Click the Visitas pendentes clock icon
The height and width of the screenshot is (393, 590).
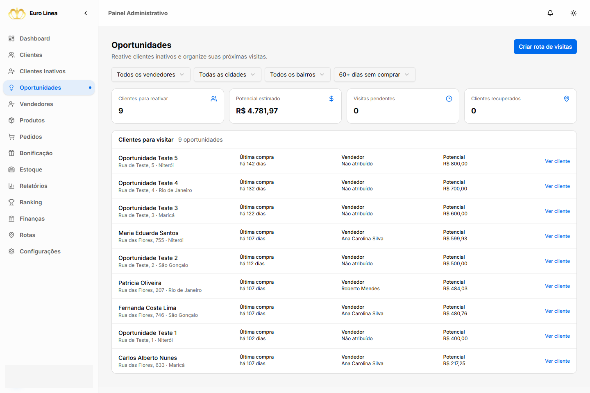pos(449,99)
